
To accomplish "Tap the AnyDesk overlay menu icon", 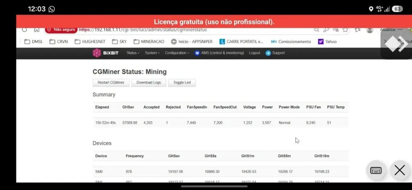I will pyautogui.click(x=396, y=44).
